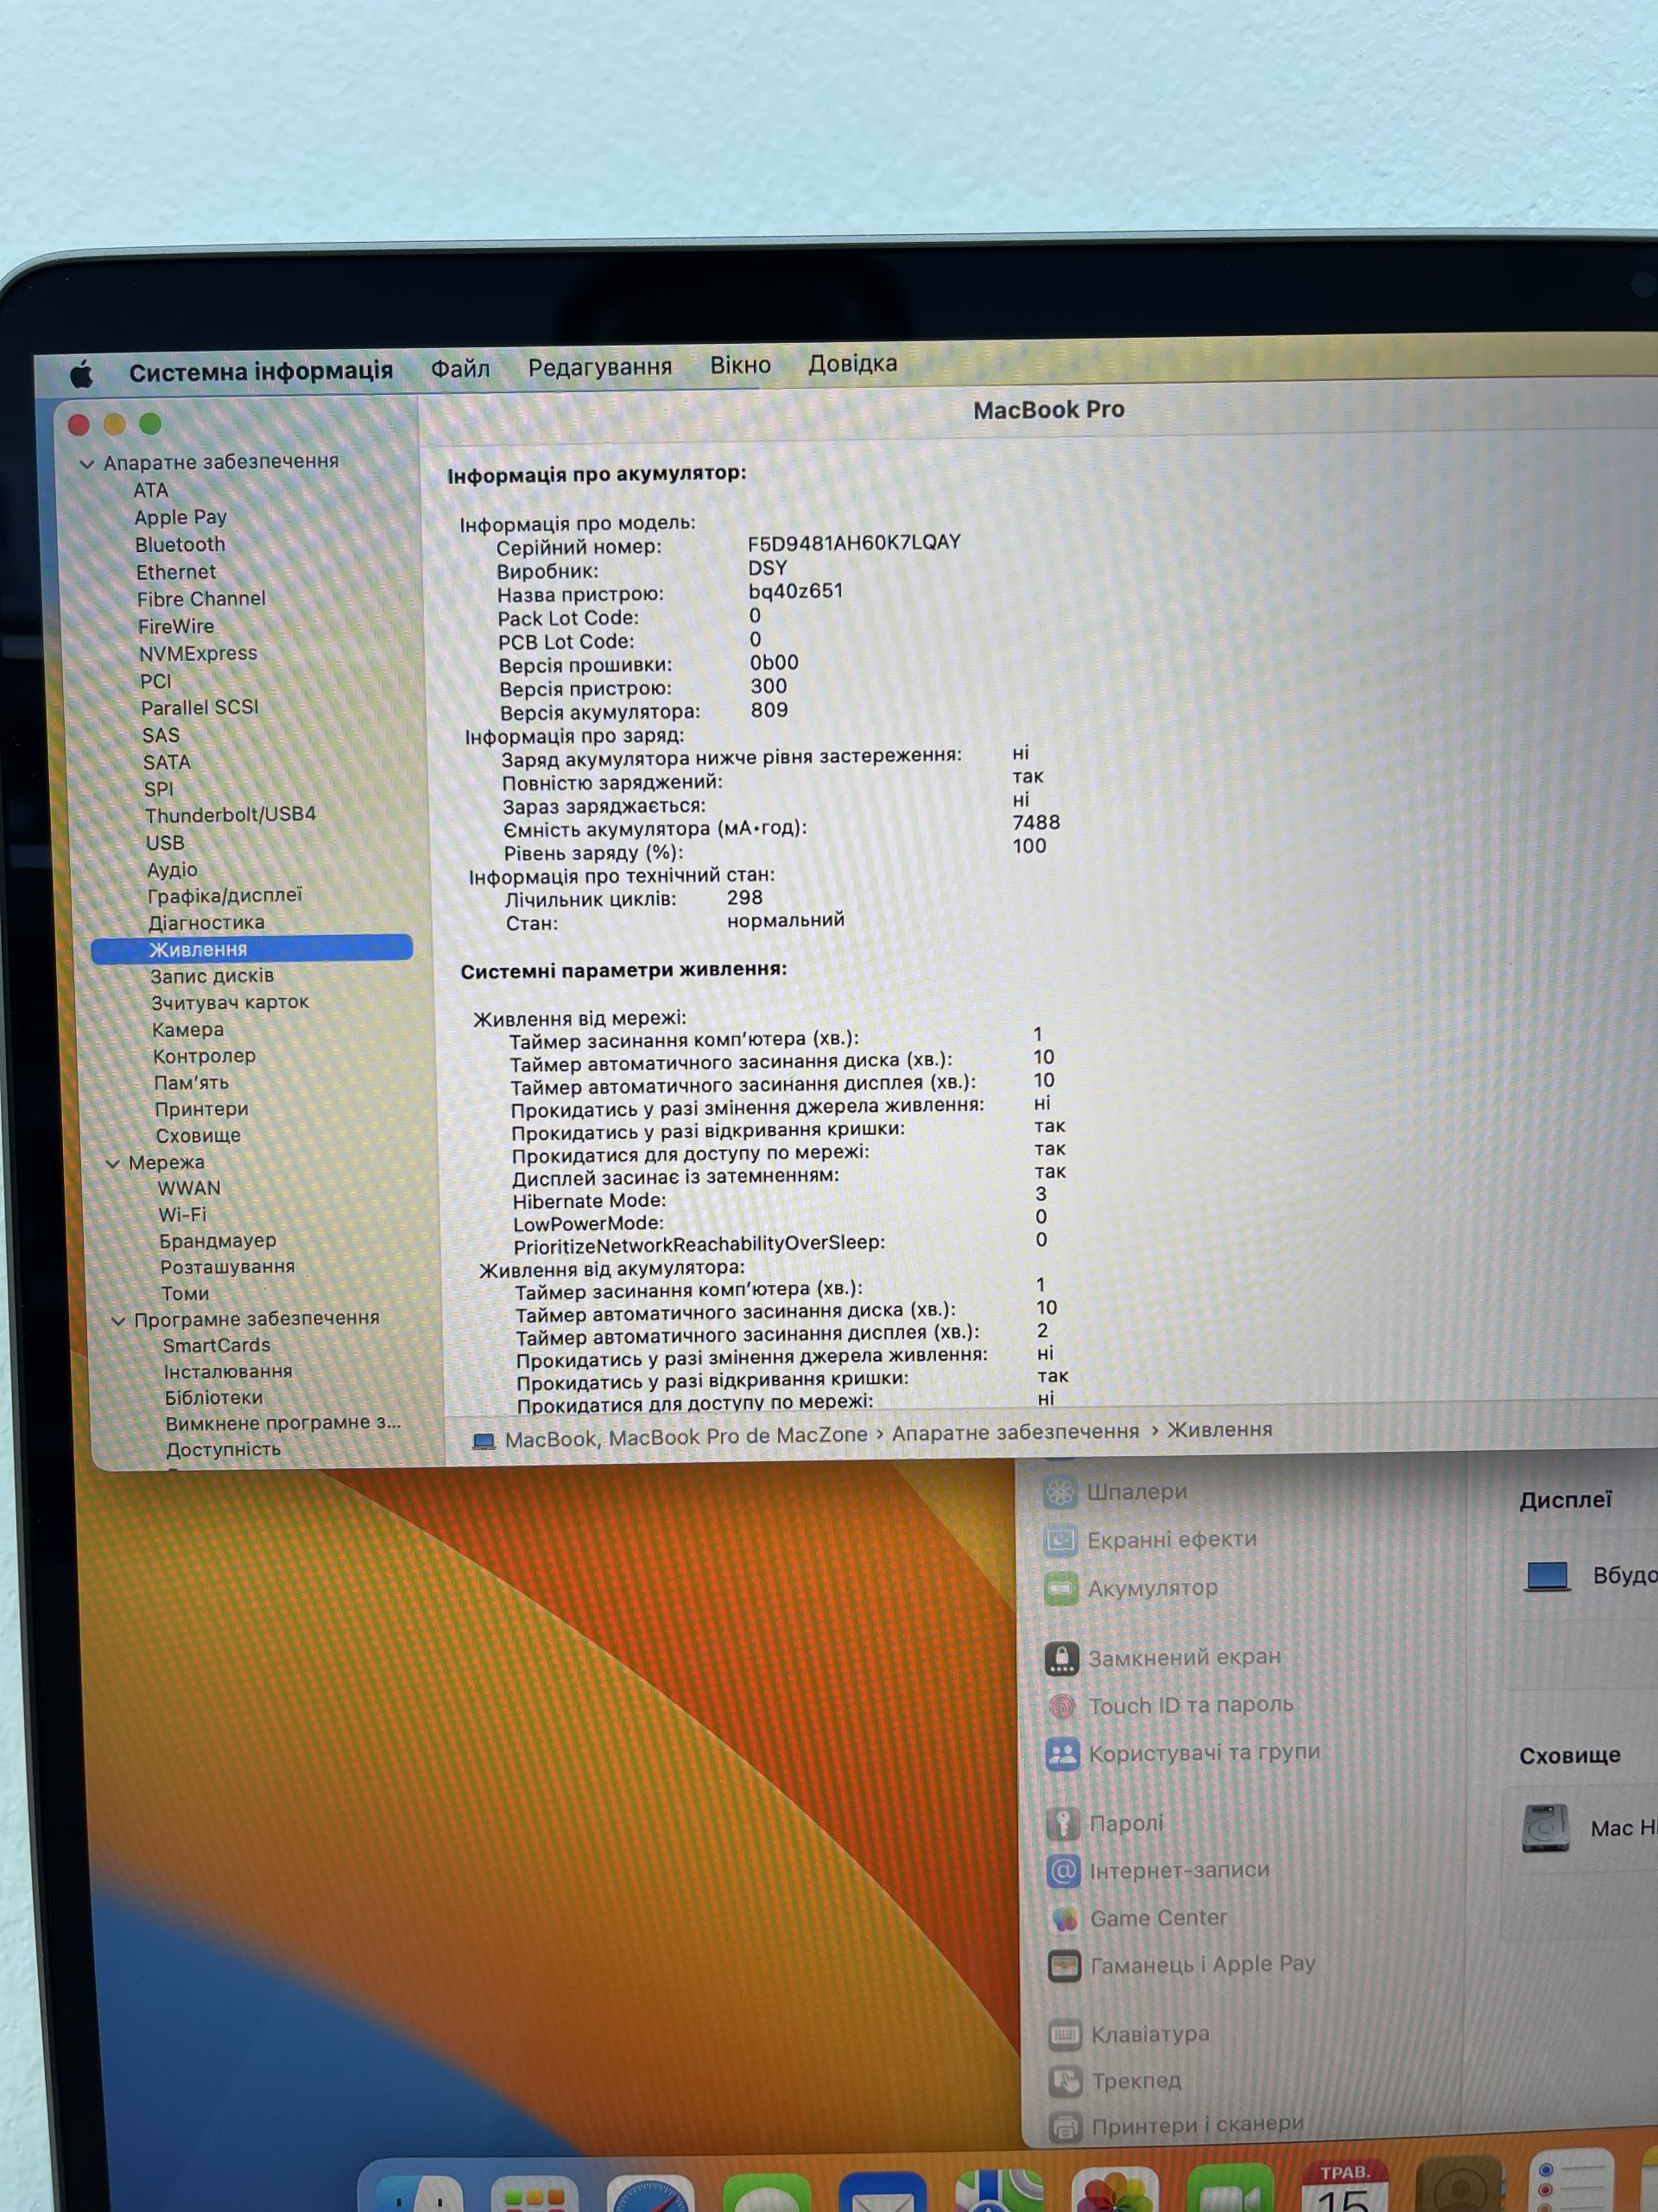Open the Вікно menu

(741, 365)
